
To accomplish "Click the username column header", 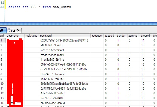I will point(15,36).
